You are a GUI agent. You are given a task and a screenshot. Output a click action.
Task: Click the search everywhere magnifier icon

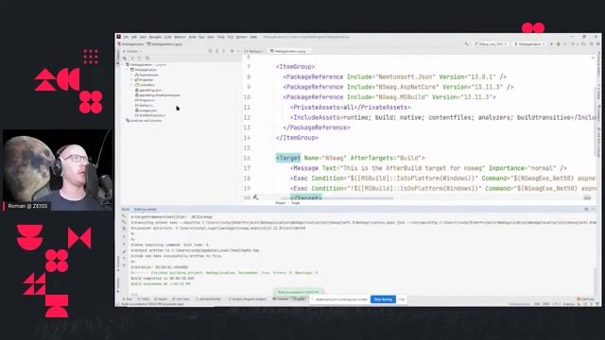click(x=591, y=44)
